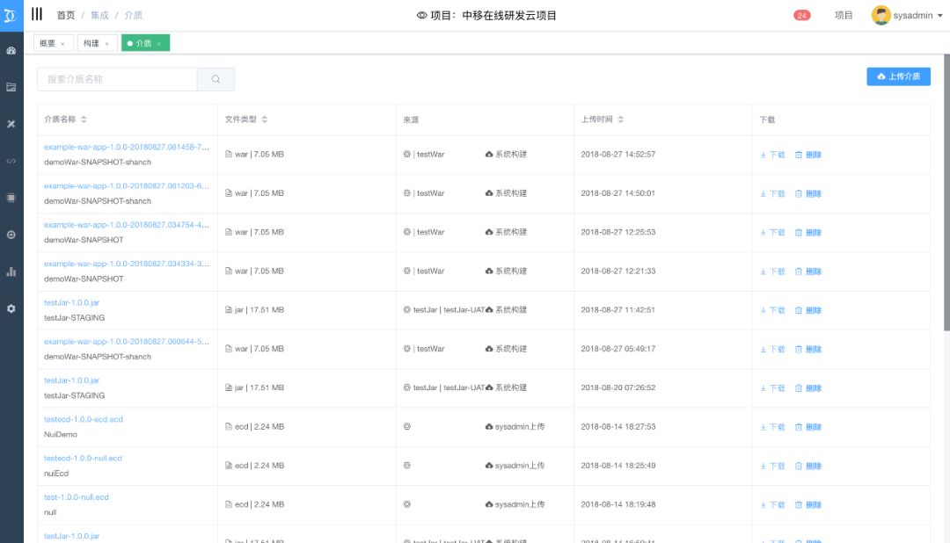Select the active 介质 tab
The image size is (950, 543).
pyautogui.click(x=145, y=43)
